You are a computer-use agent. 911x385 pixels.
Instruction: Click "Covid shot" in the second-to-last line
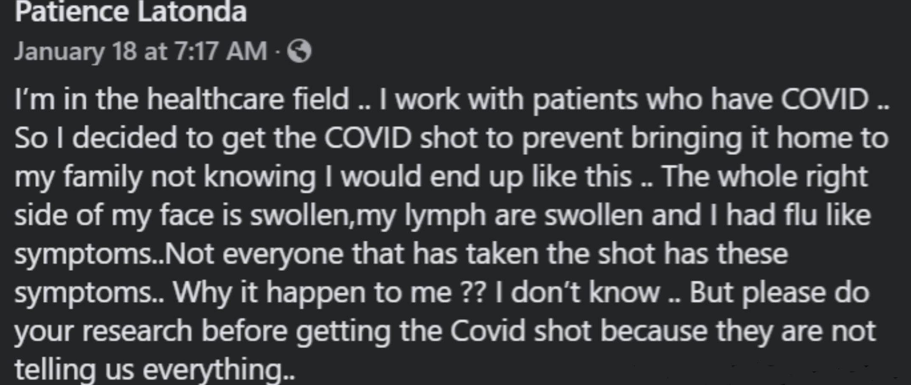520,331
